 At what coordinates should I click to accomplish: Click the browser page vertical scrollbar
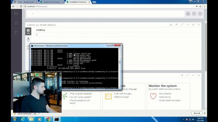click(x=206, y=47)
